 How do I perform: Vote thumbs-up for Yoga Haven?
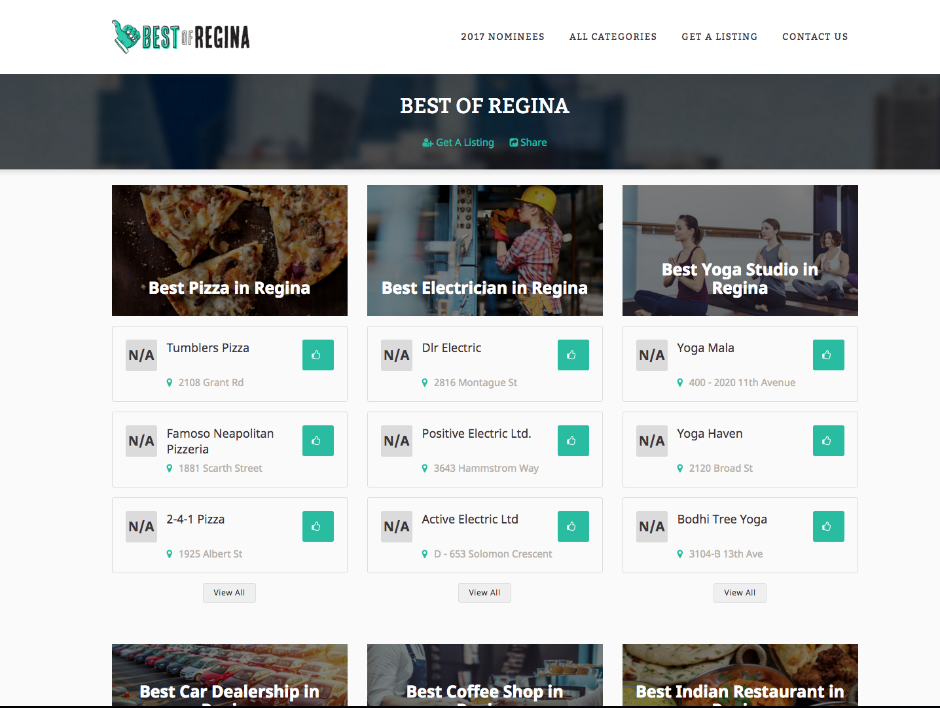tap(828, 440)
